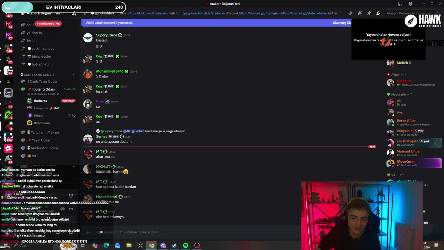Screen dimensions: 444x250
Task: Toggle the member list icon
Action: 378,13
